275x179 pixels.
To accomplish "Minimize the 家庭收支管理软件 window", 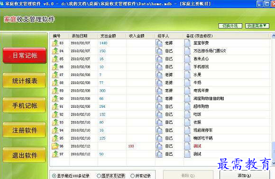I will 260,4.
